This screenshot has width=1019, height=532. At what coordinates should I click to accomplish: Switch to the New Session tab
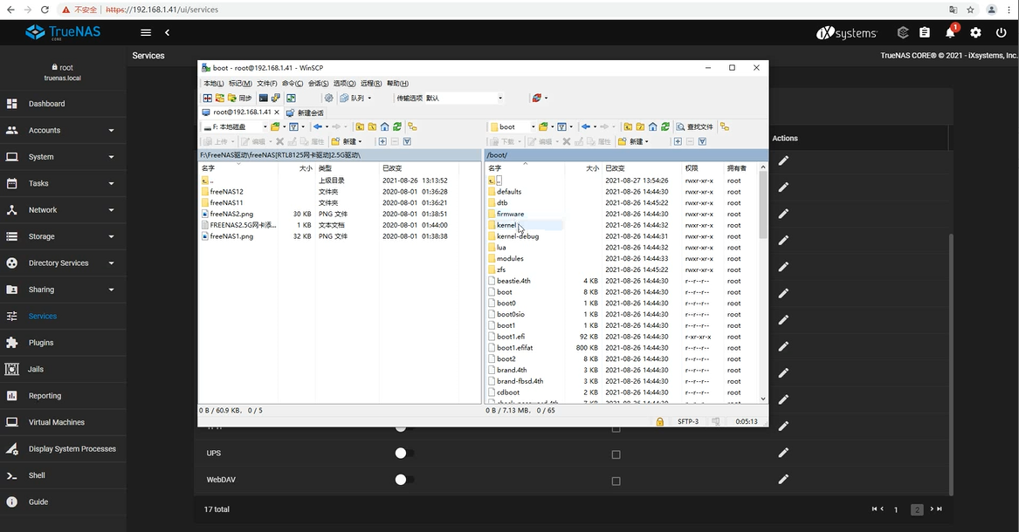coord(305,113)
